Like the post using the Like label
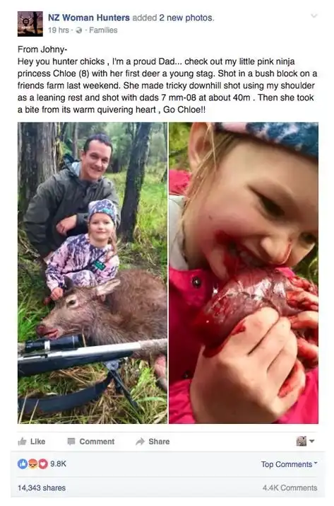Screen dimensions: 334x506 (37, 442)
